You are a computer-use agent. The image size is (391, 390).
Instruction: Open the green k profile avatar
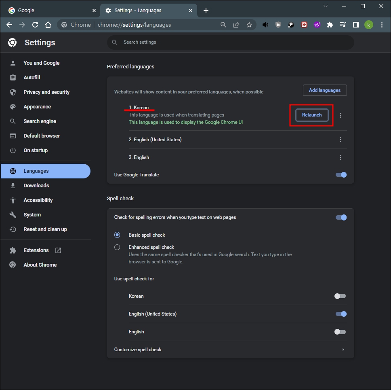(369, 25)
